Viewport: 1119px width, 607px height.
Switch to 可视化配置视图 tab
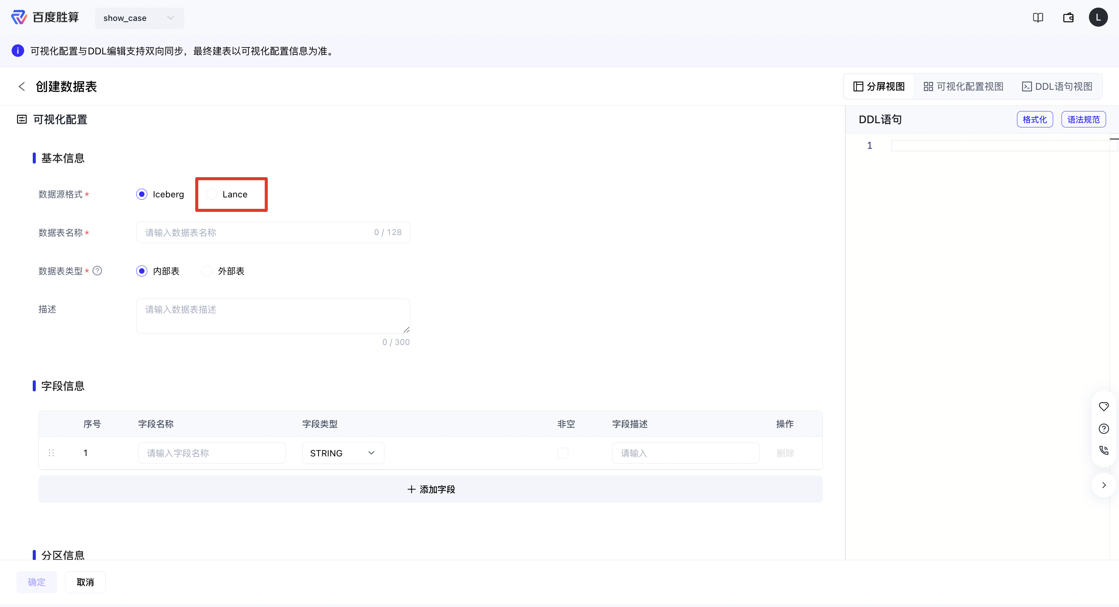click(x=963, y=86)
